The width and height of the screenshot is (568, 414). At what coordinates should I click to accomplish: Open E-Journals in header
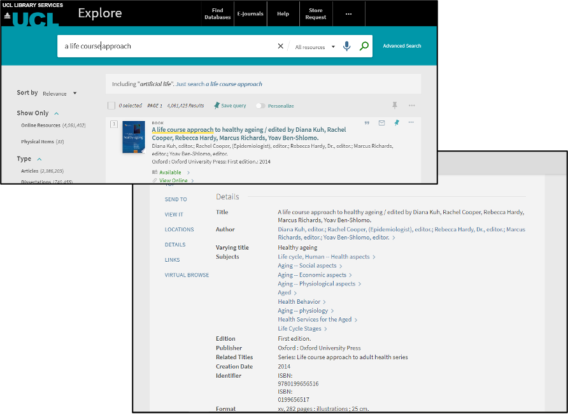click(250, 14)
